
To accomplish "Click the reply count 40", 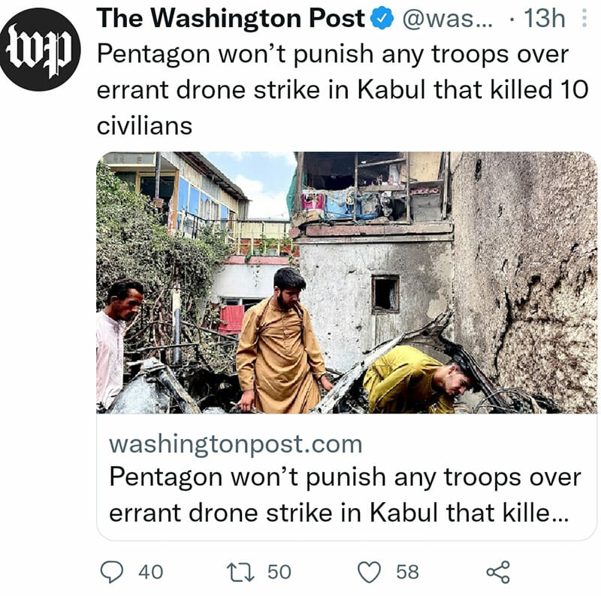I will tap(151, 572).
